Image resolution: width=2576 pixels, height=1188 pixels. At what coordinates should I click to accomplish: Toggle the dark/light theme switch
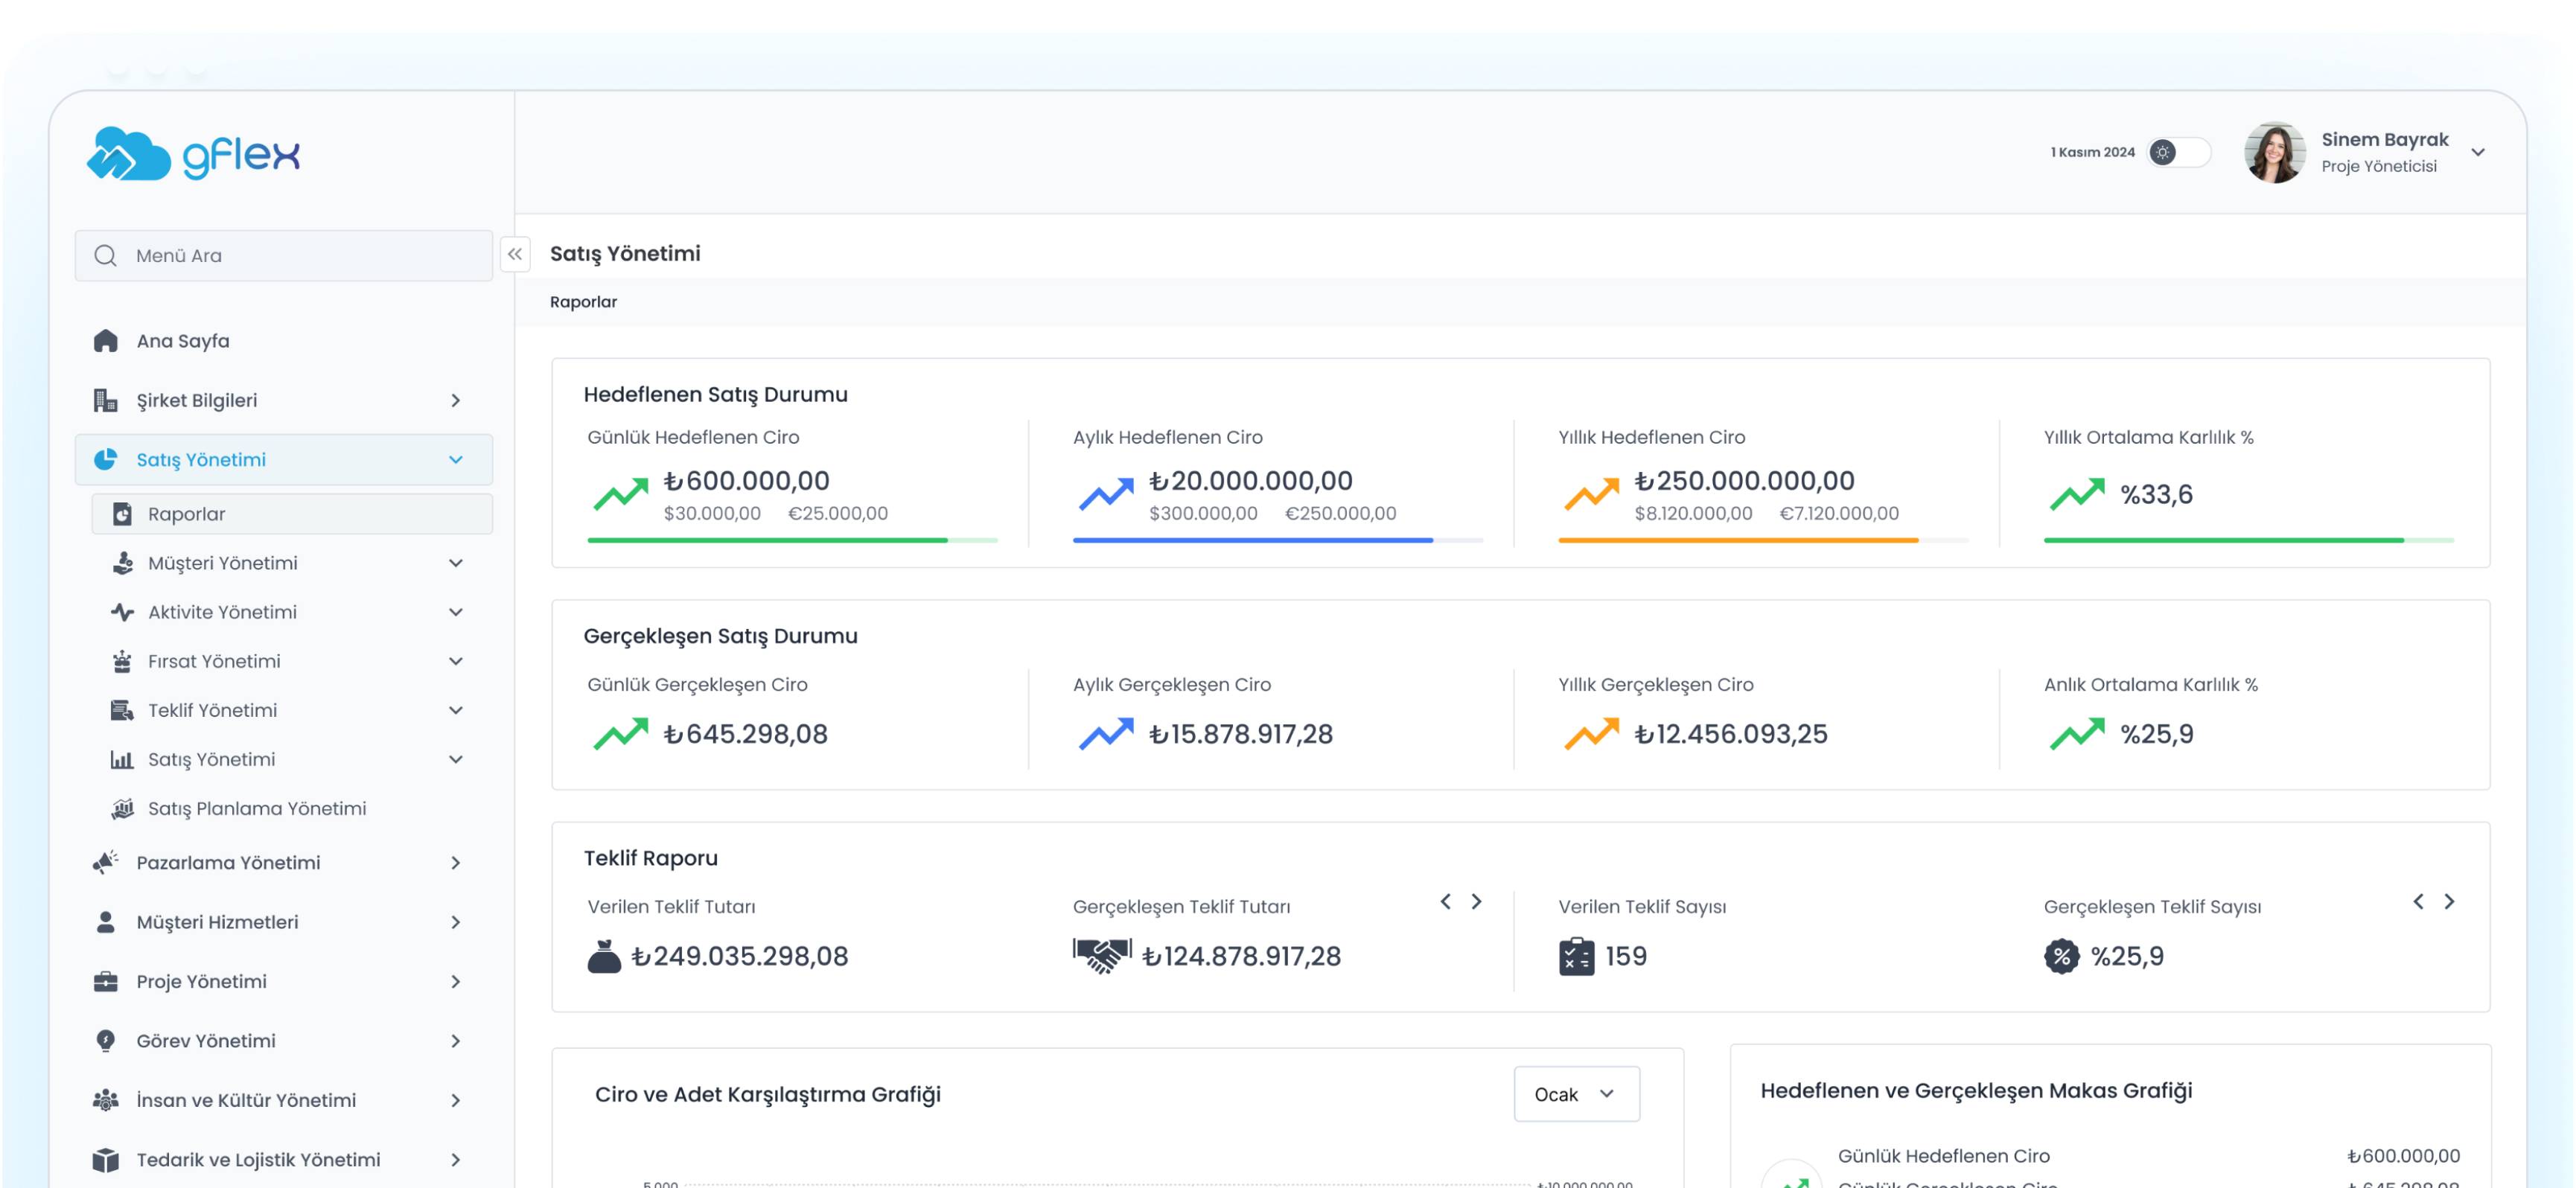[2178, 152]
